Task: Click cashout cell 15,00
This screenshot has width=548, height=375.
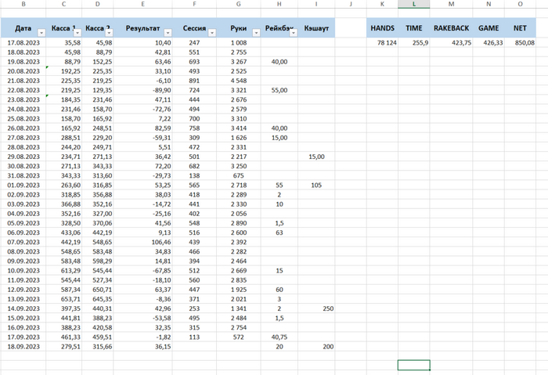Action: click(x=316, y=157)
